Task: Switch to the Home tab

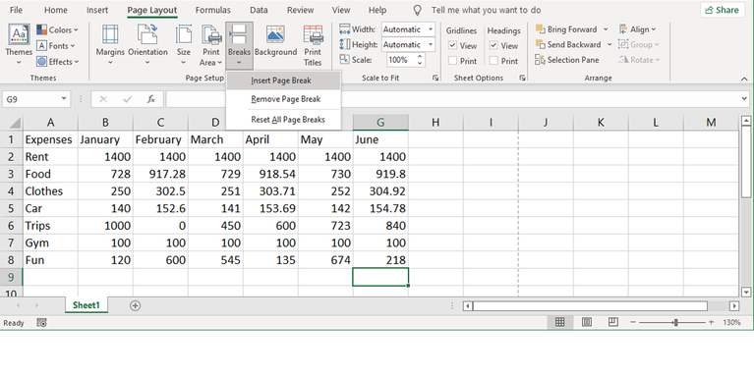Action: (x=56, y=10)
